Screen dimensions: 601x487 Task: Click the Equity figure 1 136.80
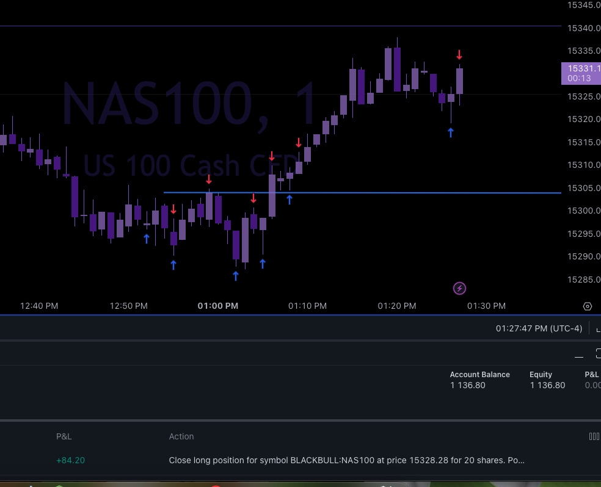pyautogui.click(x=547, y=385)
